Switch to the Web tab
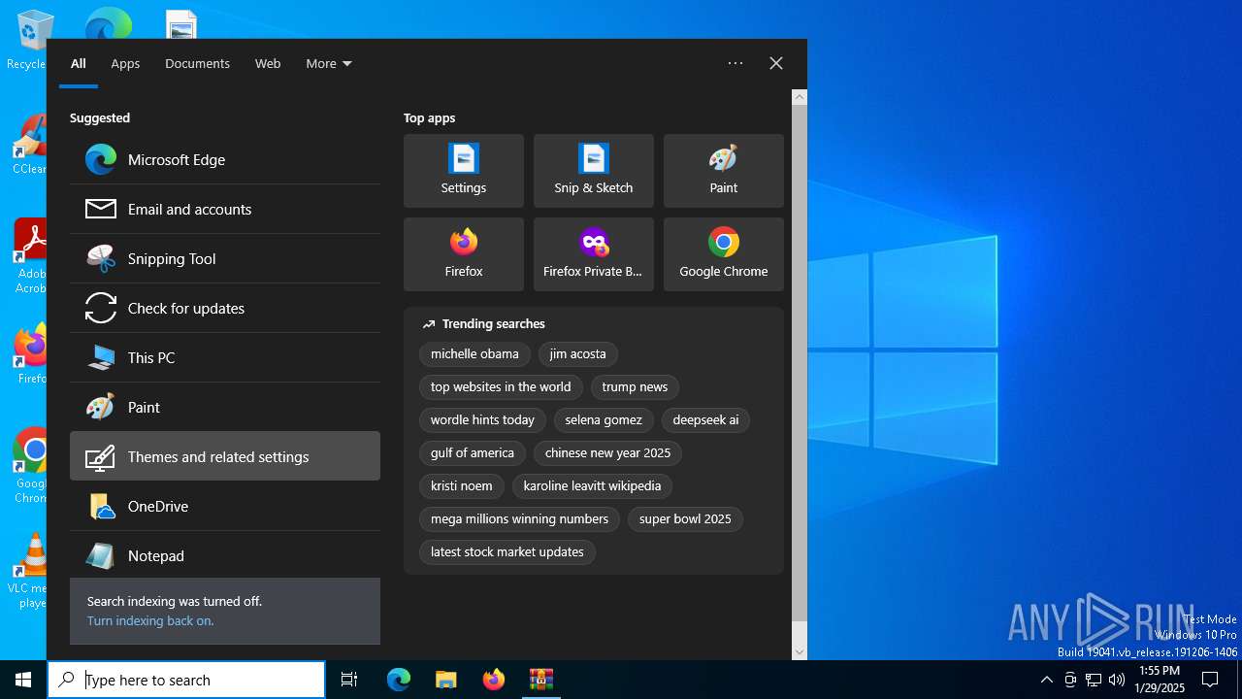1242x699 pixels. pyautogui.click(x=268, y=63)
